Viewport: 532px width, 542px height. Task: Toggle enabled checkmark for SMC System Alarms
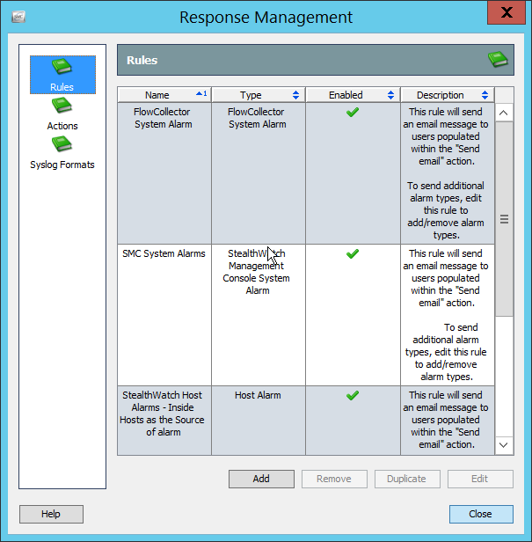[x=353, y=253]
